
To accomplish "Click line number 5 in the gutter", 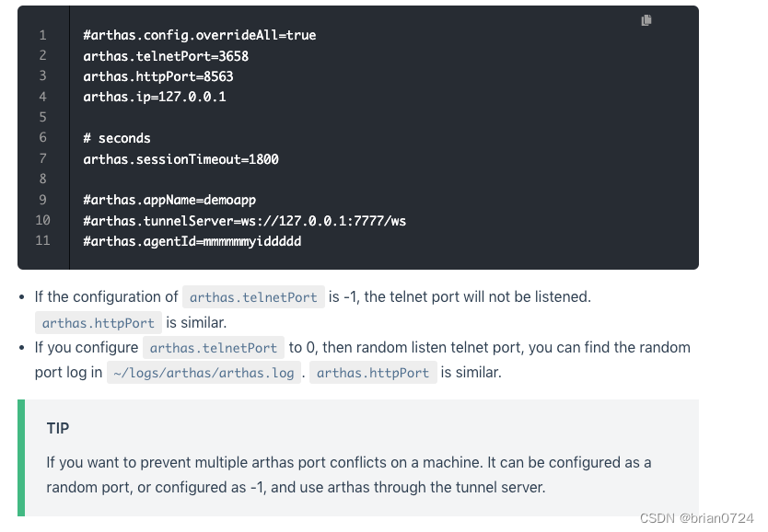I will click(x=43, y=118).
